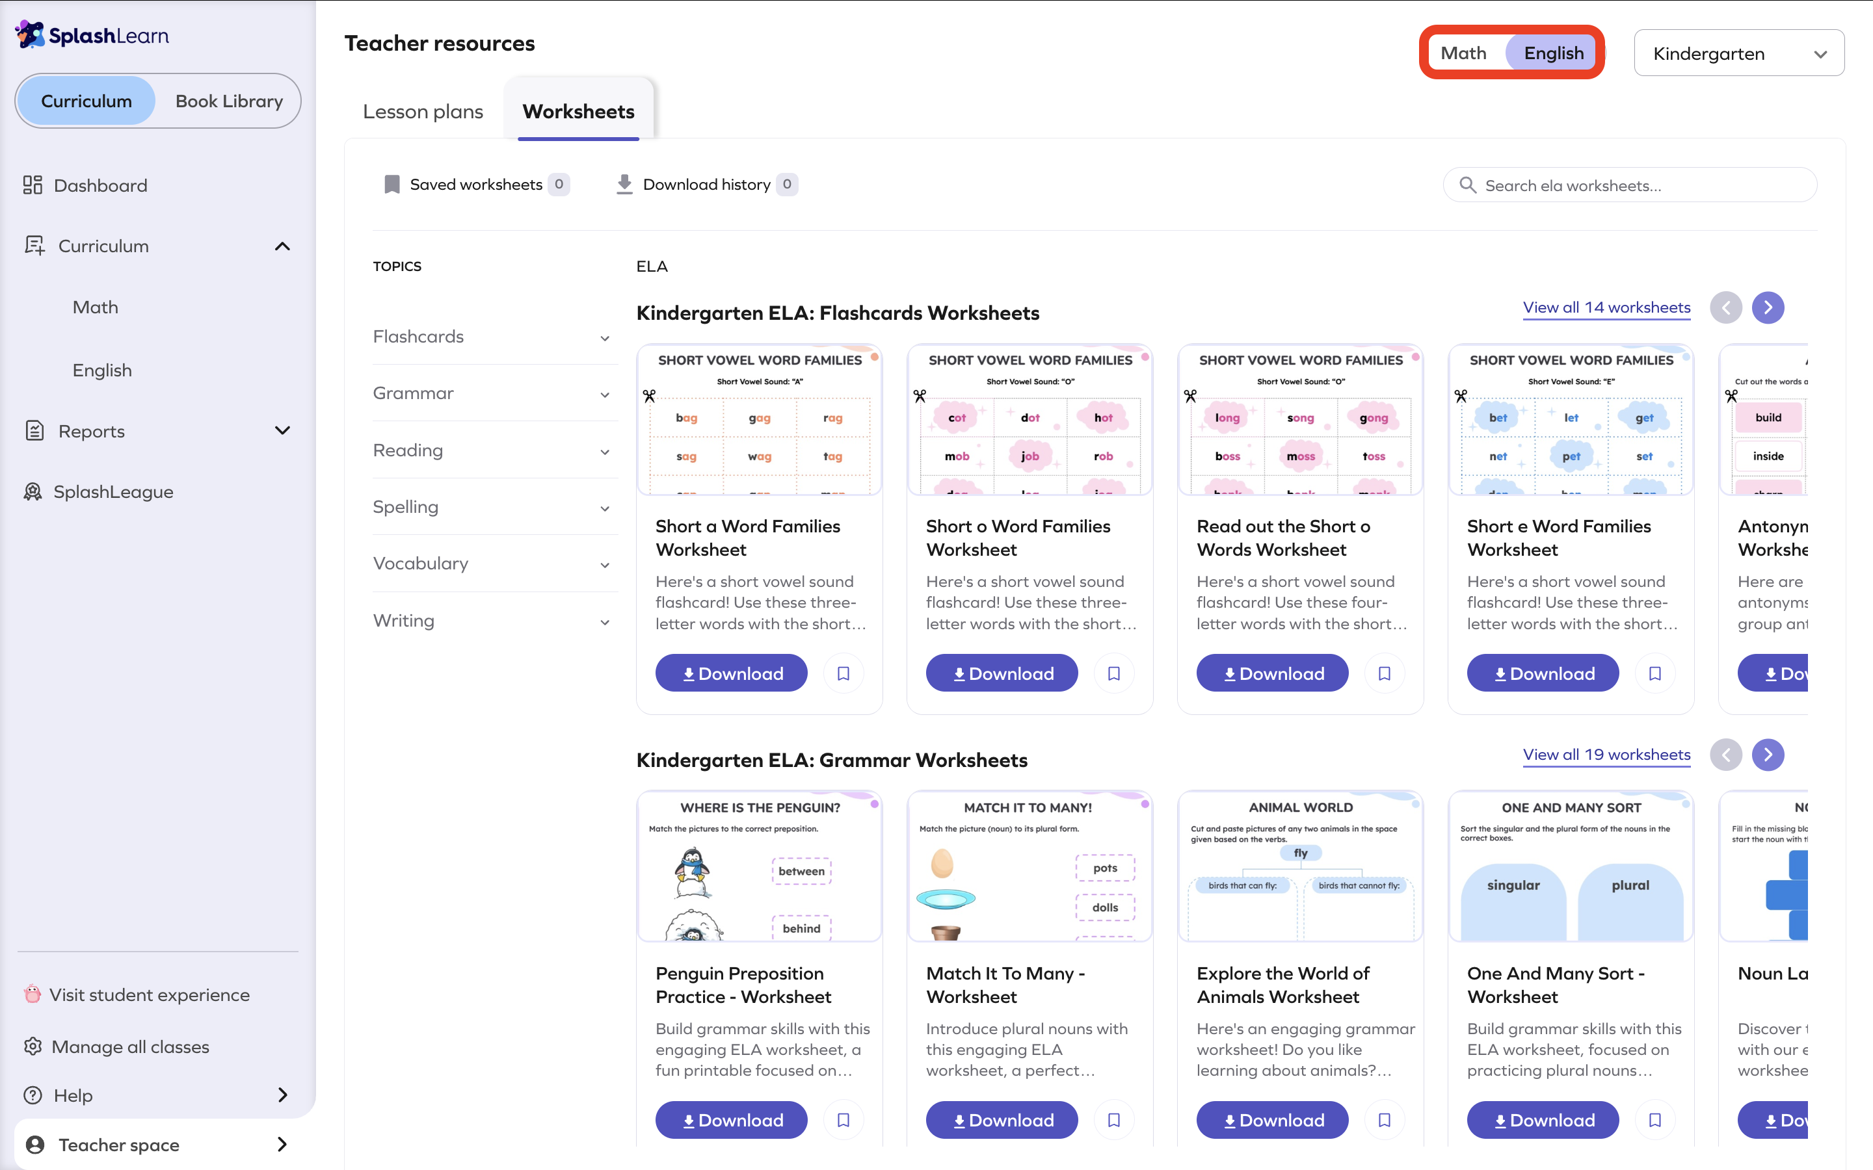
Task: Download Read out the Short o Words Worksheet
Action: click(1272, 673)
